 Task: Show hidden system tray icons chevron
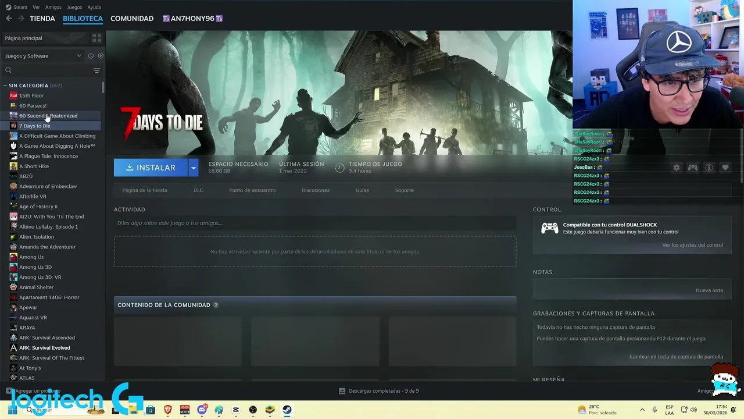click(x=642, y=410)
